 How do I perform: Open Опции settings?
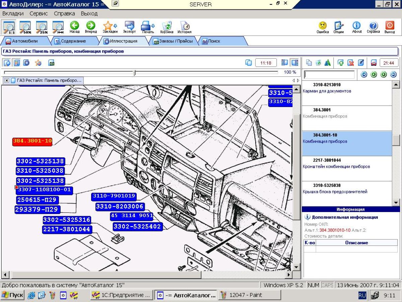(x=339, y=27)
